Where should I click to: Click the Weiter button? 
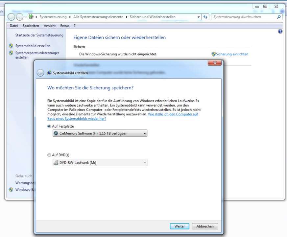coord(179,226)
